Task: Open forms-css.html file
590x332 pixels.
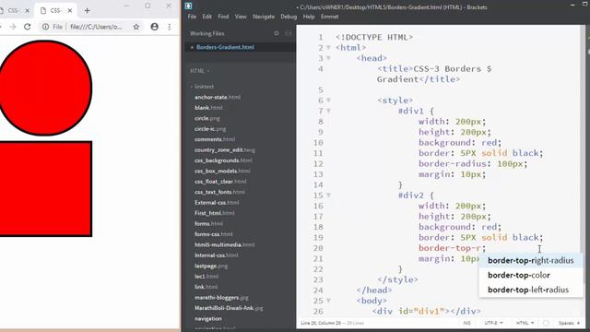Action: point(213,234)
